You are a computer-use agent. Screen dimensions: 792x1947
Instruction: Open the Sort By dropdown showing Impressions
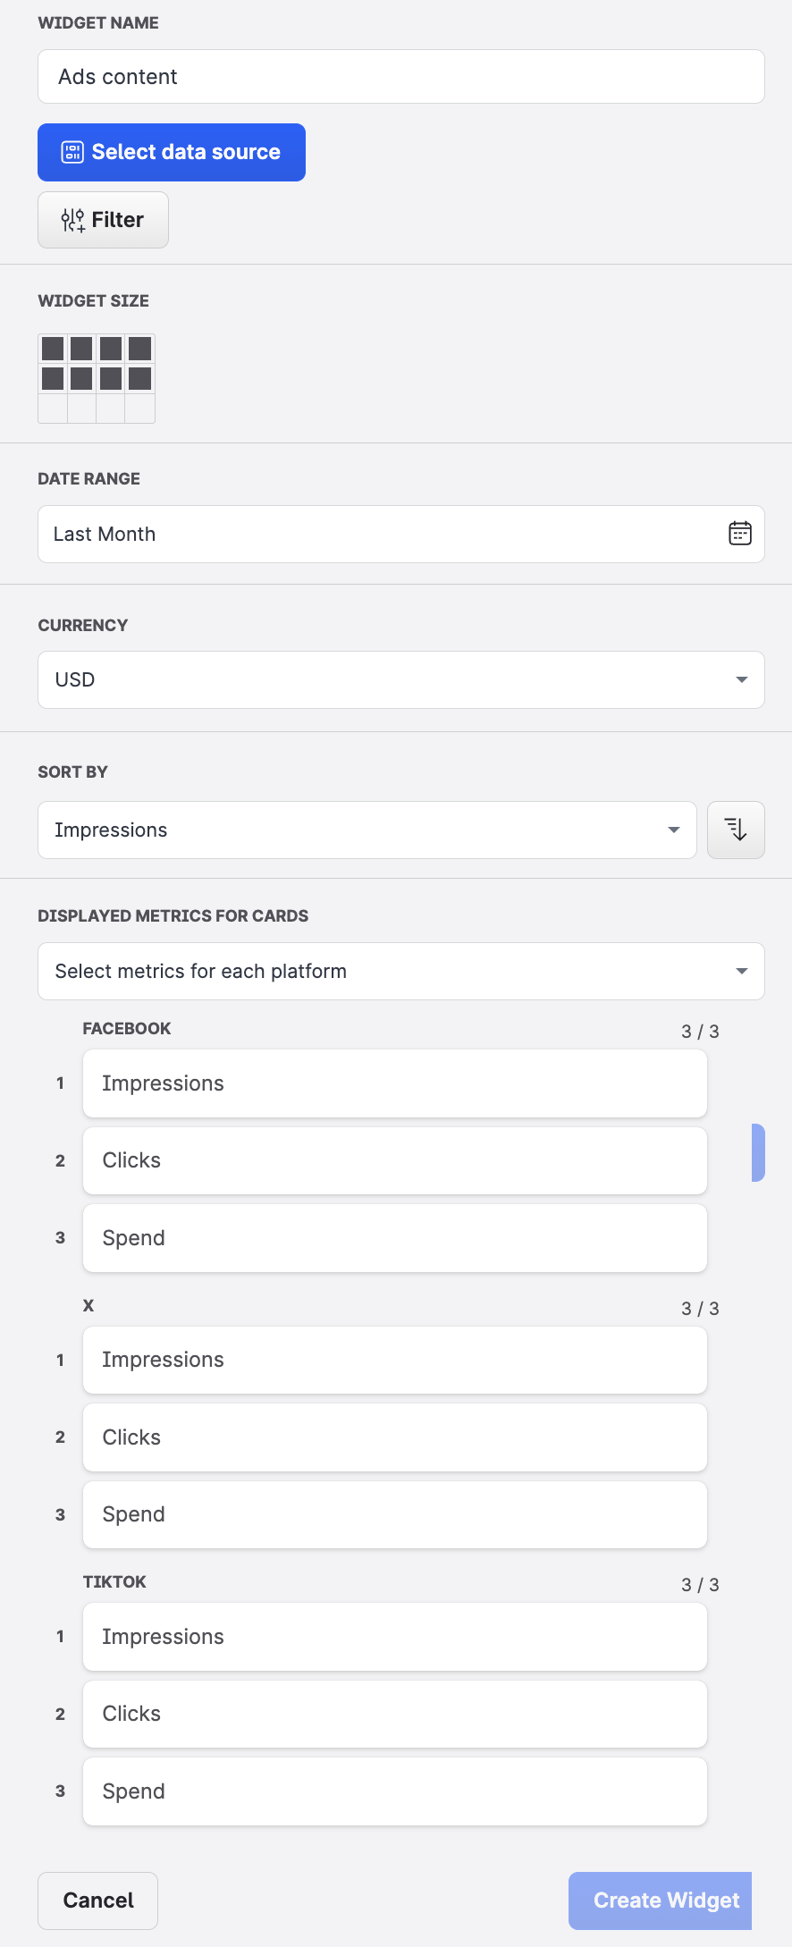click(x=367, y=830)
